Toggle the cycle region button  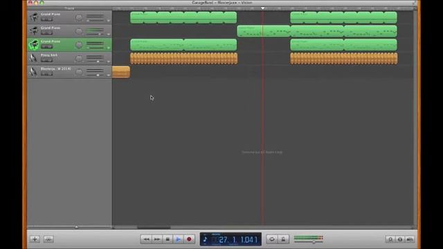pos(272,239)
